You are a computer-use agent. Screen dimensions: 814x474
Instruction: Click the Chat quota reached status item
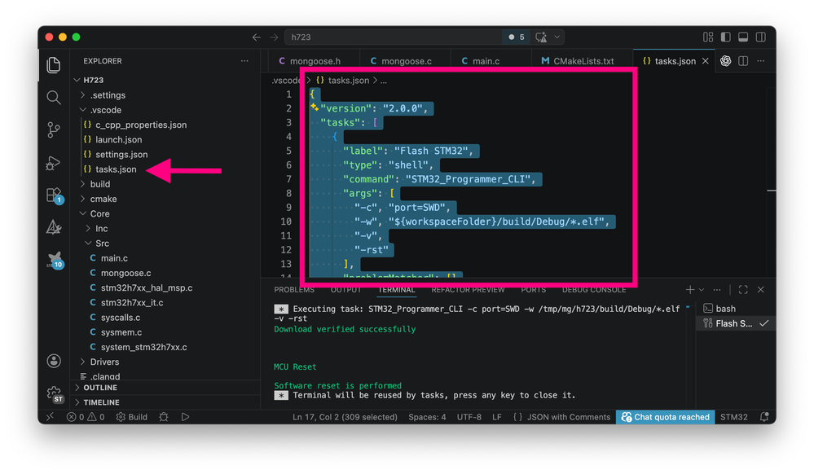pyautogui.click(x=665, y=417)
